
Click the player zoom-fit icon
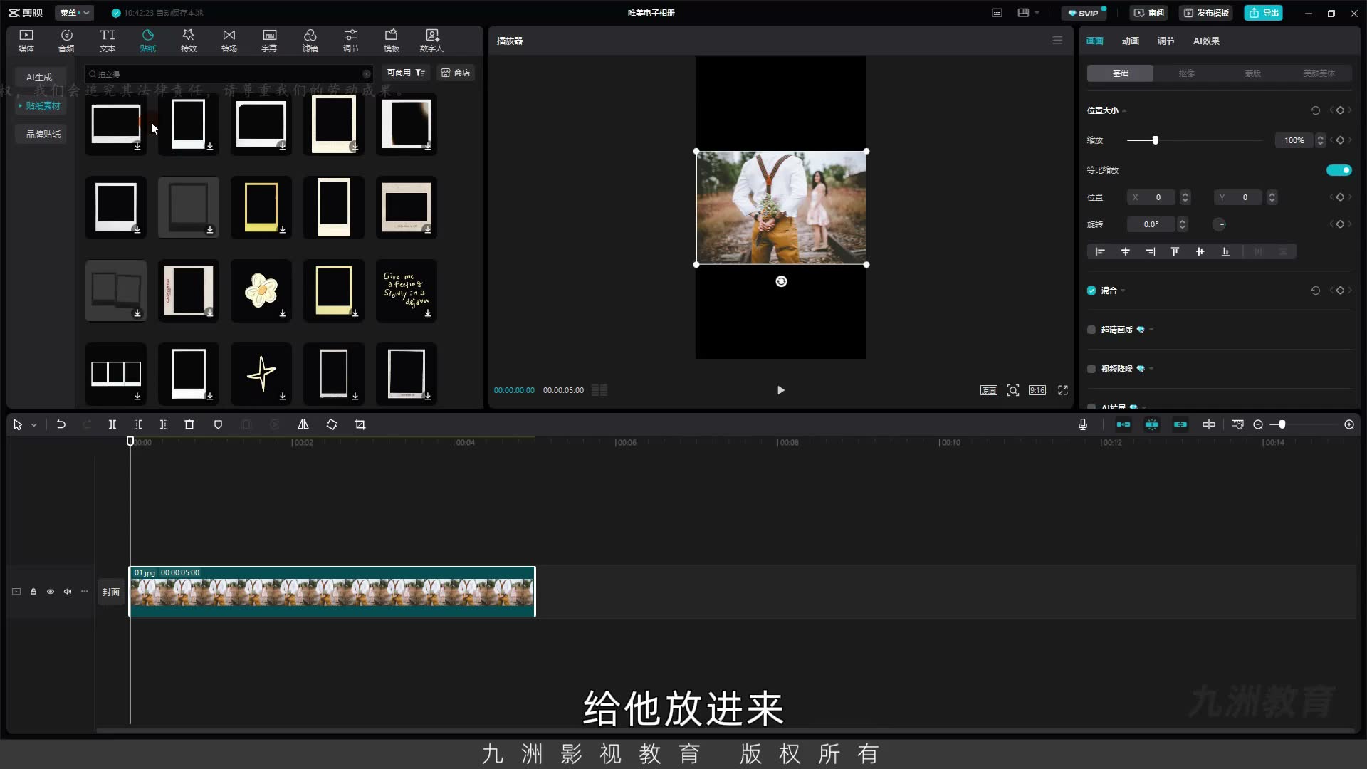pos(1013,390)
